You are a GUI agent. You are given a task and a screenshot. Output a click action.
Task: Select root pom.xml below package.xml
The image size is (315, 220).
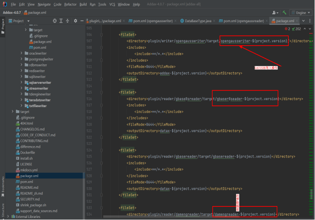click(27, 182)
